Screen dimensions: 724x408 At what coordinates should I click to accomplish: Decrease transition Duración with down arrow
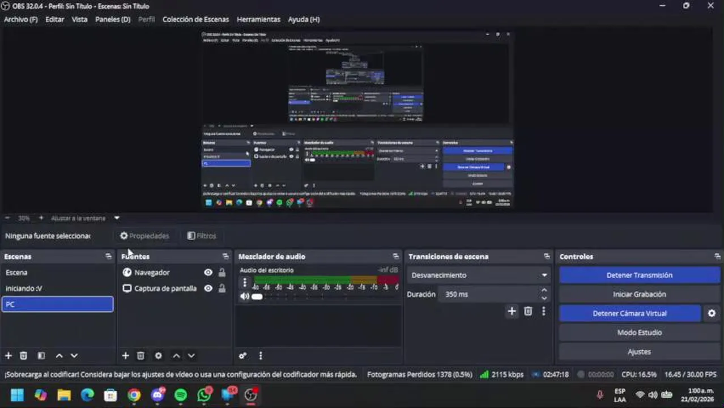544,299
